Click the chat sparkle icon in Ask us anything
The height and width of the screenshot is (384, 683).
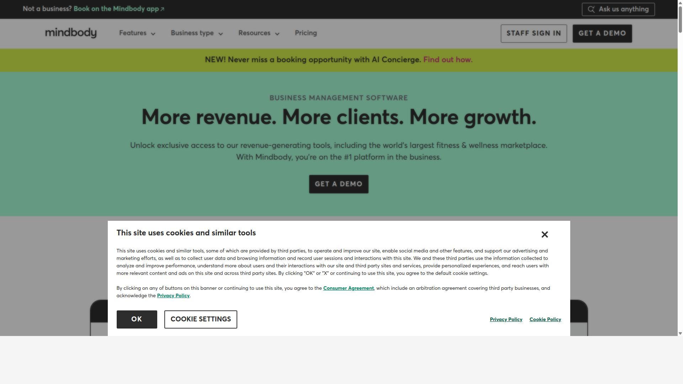(x=591, y=9)
